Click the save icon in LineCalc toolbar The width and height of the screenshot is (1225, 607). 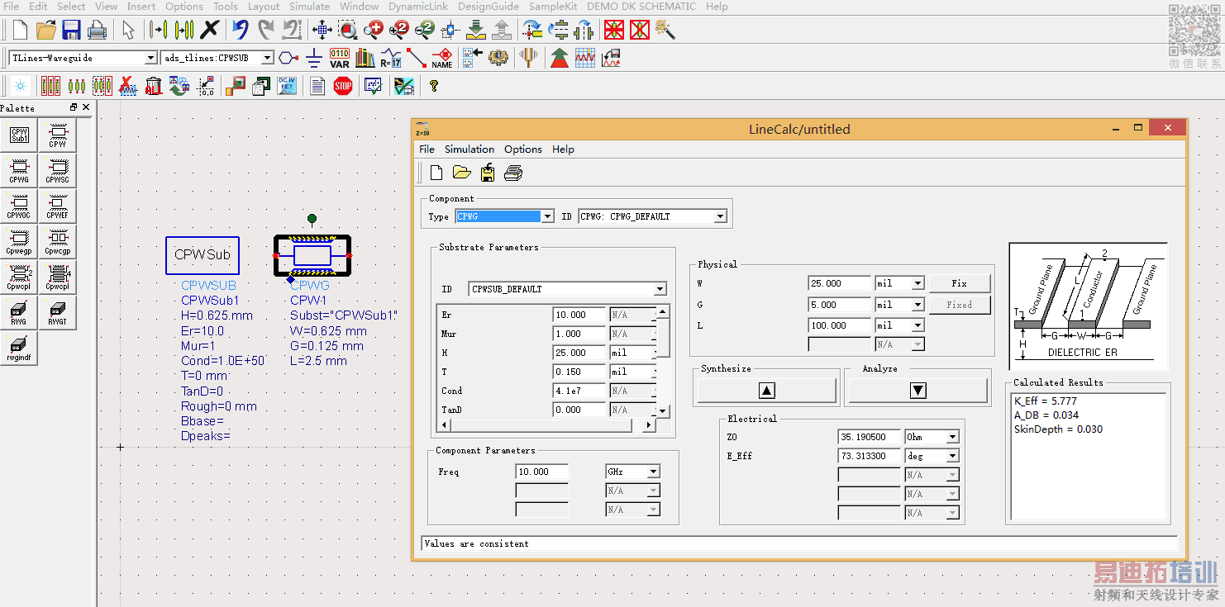tap(488, 173)
